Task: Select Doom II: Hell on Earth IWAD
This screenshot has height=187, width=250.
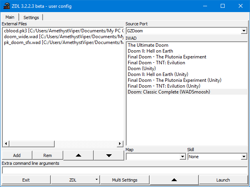Action: point(187,51)
